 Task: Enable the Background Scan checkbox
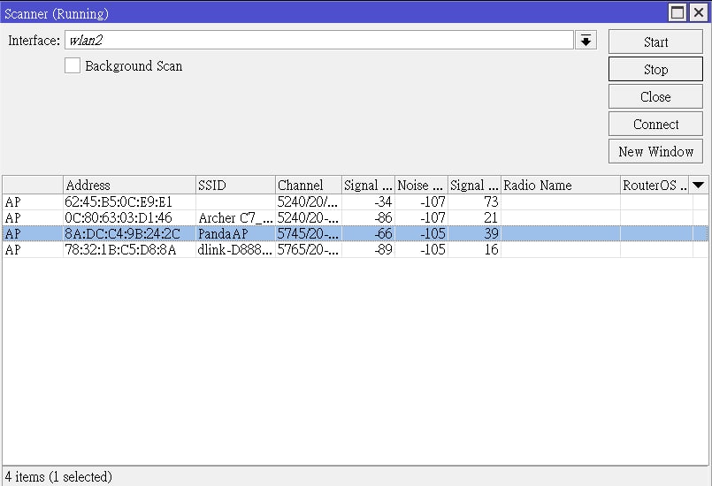(x=73, y=65)
